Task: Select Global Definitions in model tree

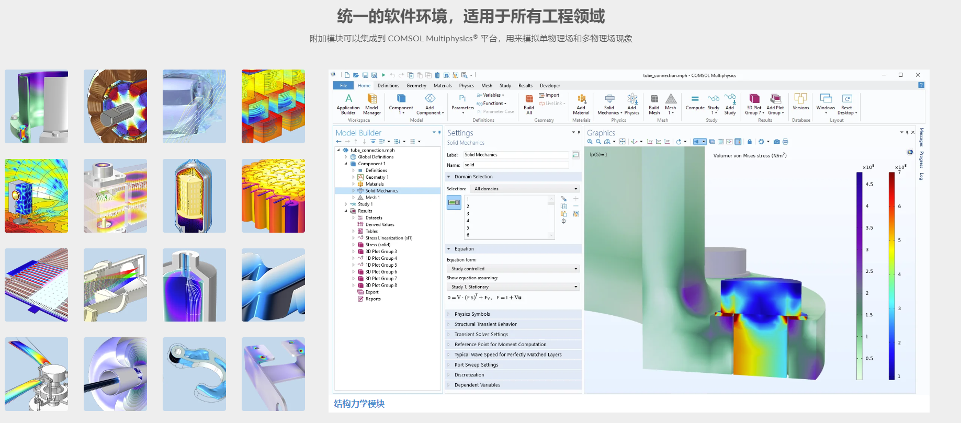Action: click(375, 157)
